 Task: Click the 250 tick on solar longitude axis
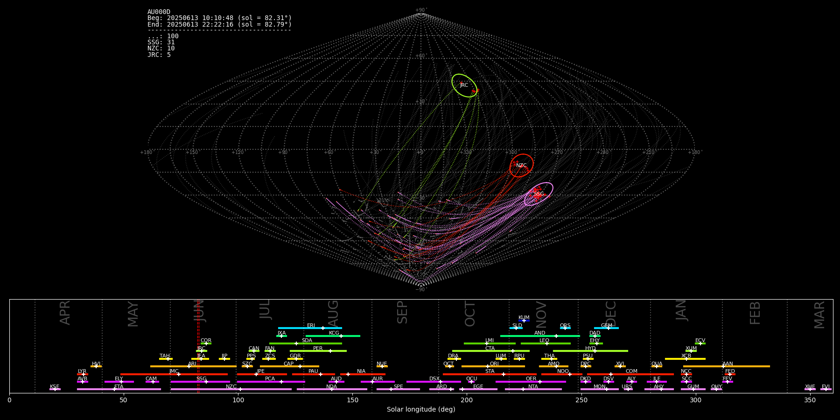[x=581, y=400]
